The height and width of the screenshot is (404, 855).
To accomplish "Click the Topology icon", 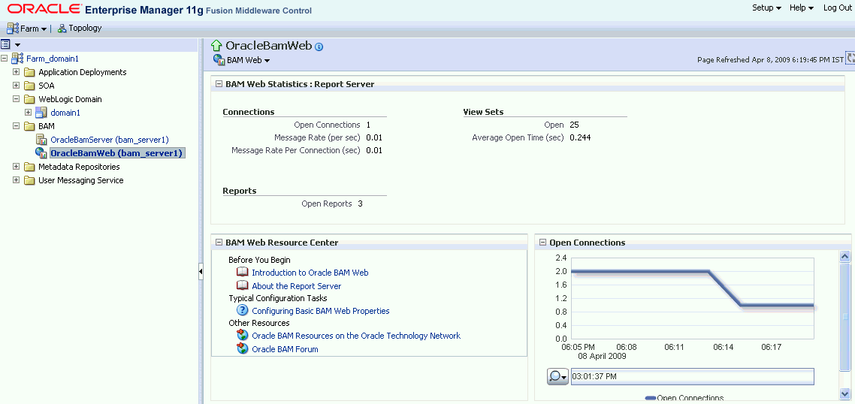I will point(62,29).
